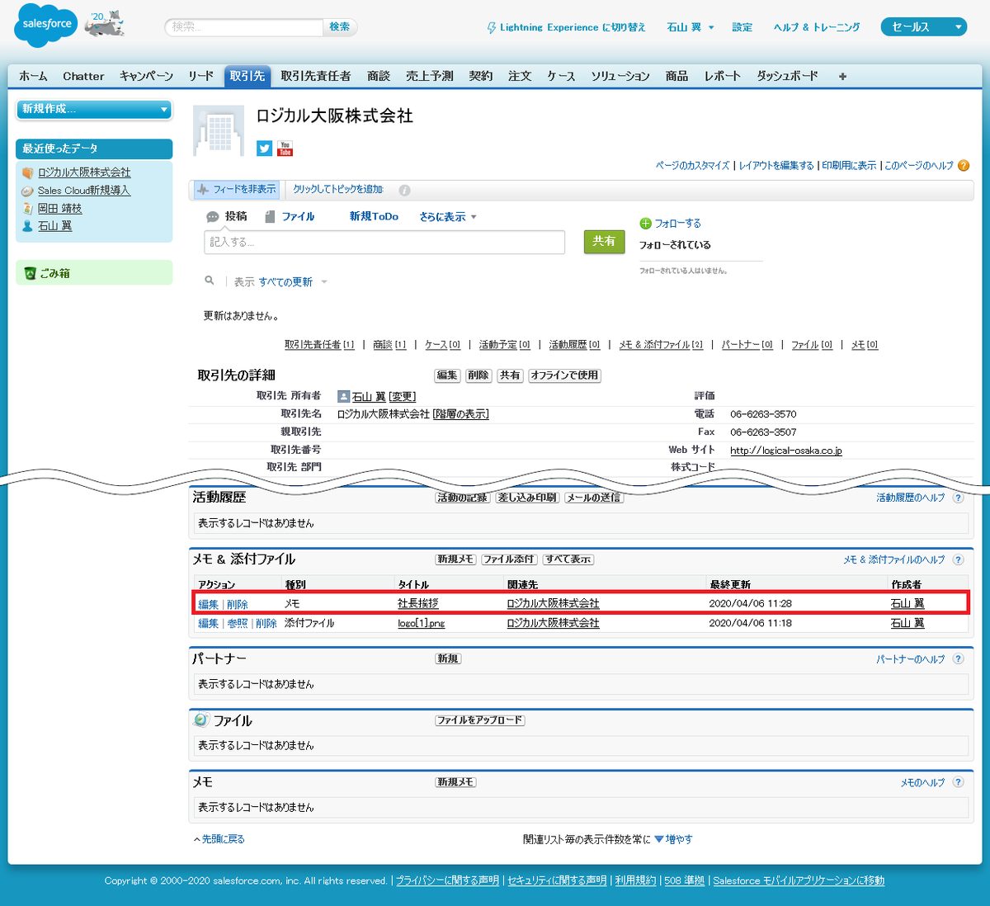Viewport: 990px width, 906px height.
Task: Expand 増やす related list count
Action: tap(673, 839)
